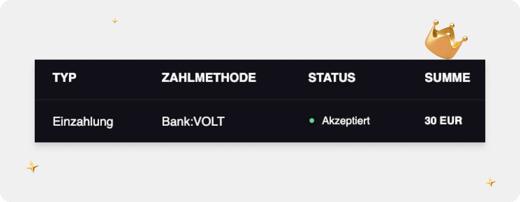Click empty row space between Bank:VOLT and status dot
The width and height of the screenshot is (520, 202).
pyautogui.click(x=265, y=122)
